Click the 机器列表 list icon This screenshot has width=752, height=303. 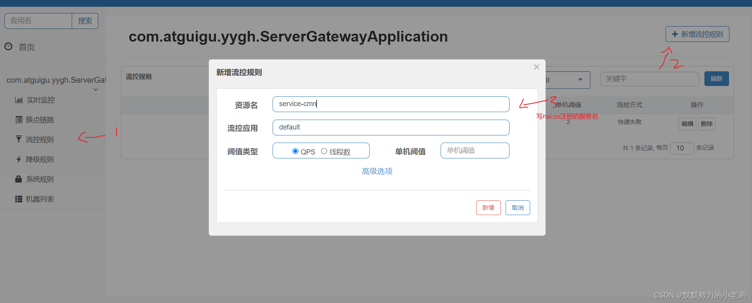tap(19, 199)
